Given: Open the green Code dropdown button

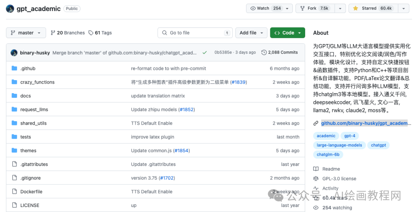Looking at the screenshot, I should 287,33.
